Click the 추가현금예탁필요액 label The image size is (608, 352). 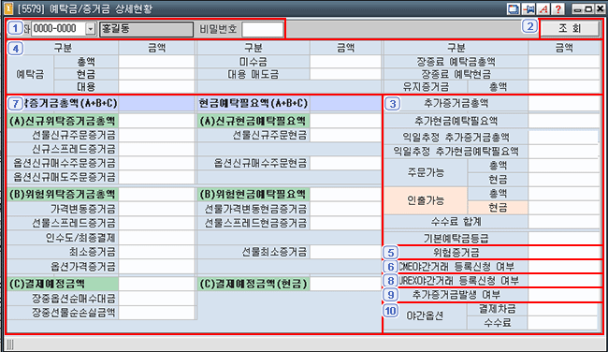tap(456, 121)
